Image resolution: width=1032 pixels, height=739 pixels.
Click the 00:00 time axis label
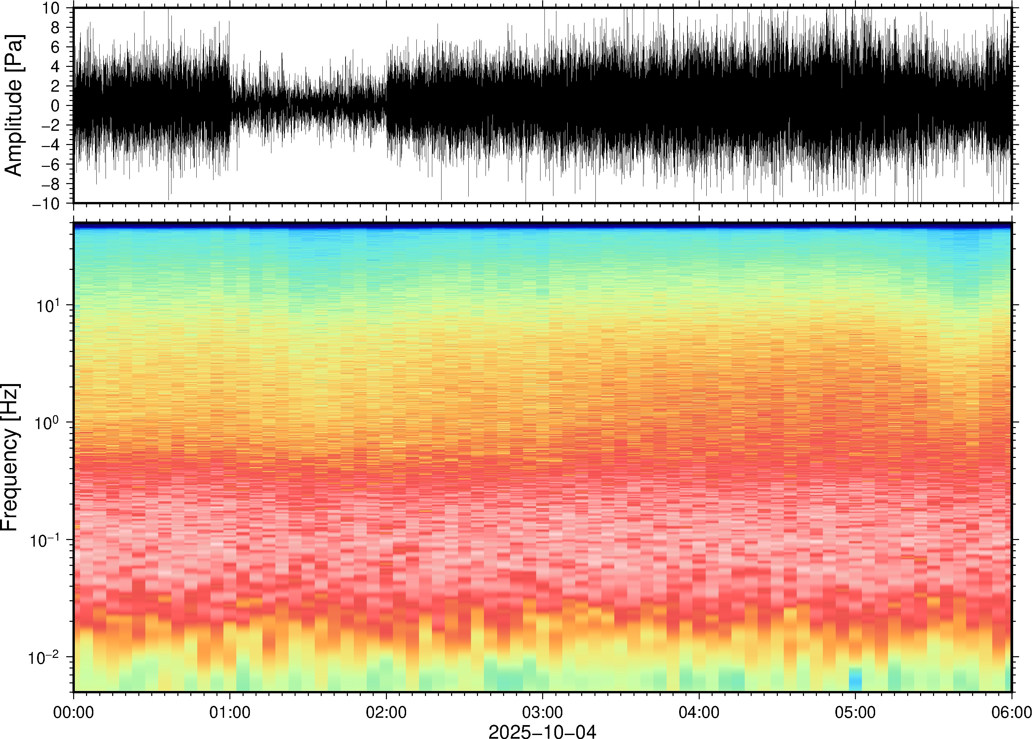click(x=74, y=712)
